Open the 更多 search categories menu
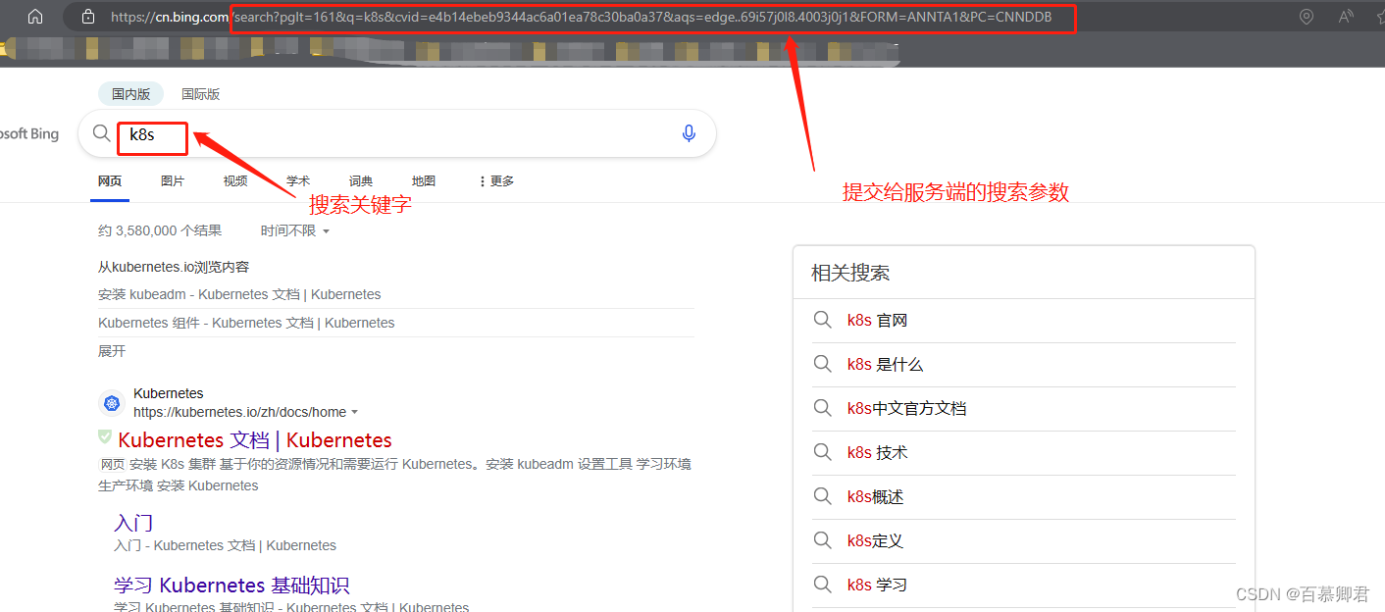Viewport: 1385px width, 612px height. point(496,181)
